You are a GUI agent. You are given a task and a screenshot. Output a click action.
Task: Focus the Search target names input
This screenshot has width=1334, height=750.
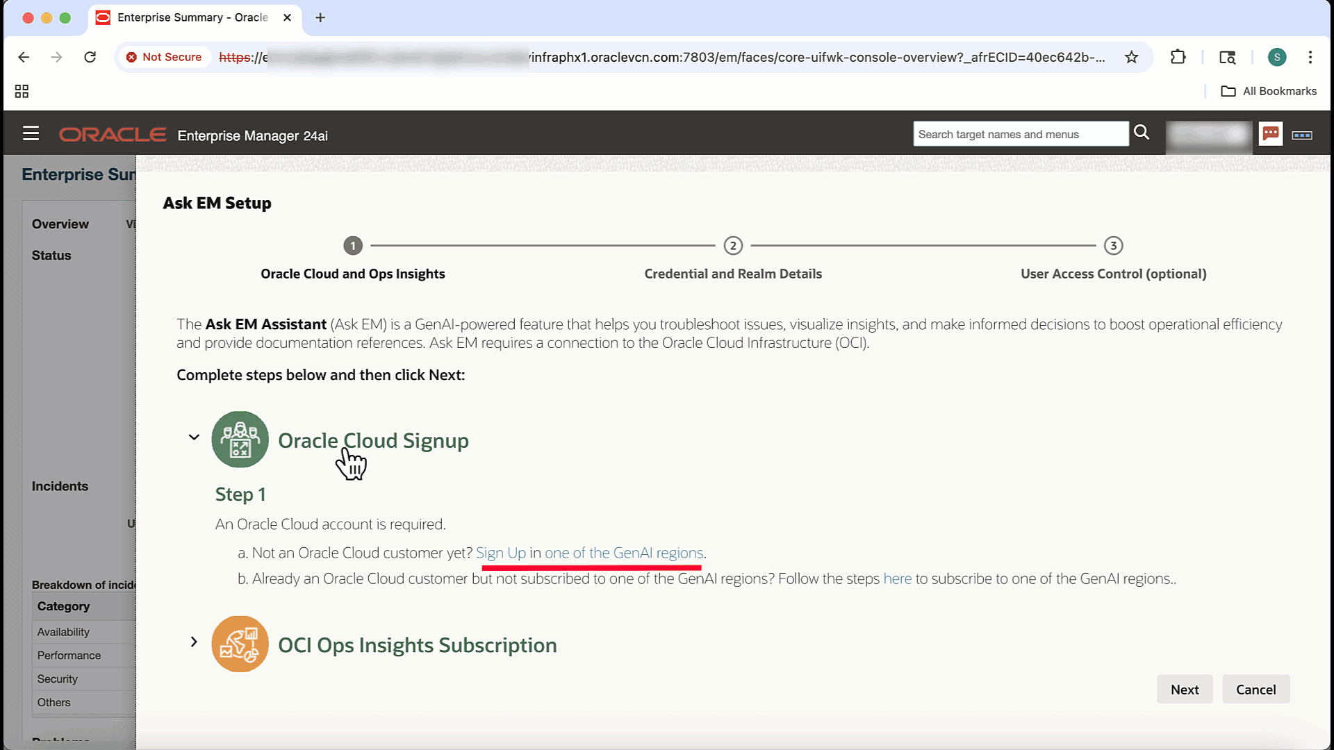point(1020,134)
